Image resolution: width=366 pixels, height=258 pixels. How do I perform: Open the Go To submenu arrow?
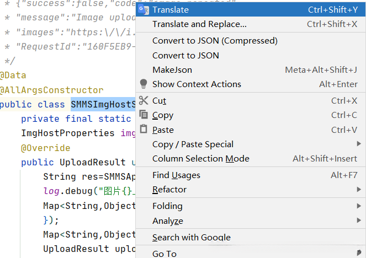(x=359, y=254)
